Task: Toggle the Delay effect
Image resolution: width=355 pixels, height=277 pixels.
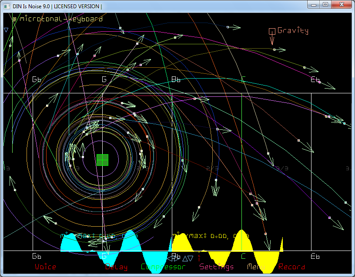Action: pos(117,267)
